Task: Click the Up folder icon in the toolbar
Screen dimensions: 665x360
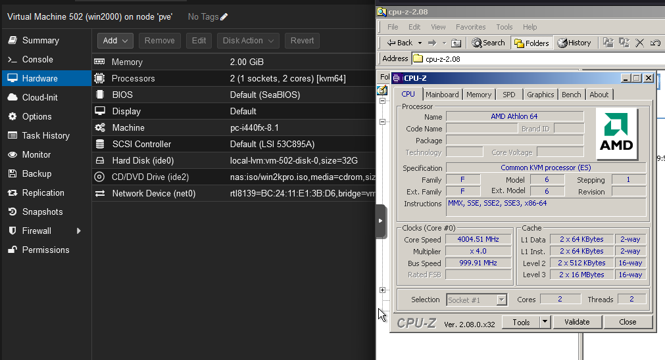Action: pos(456,43)
